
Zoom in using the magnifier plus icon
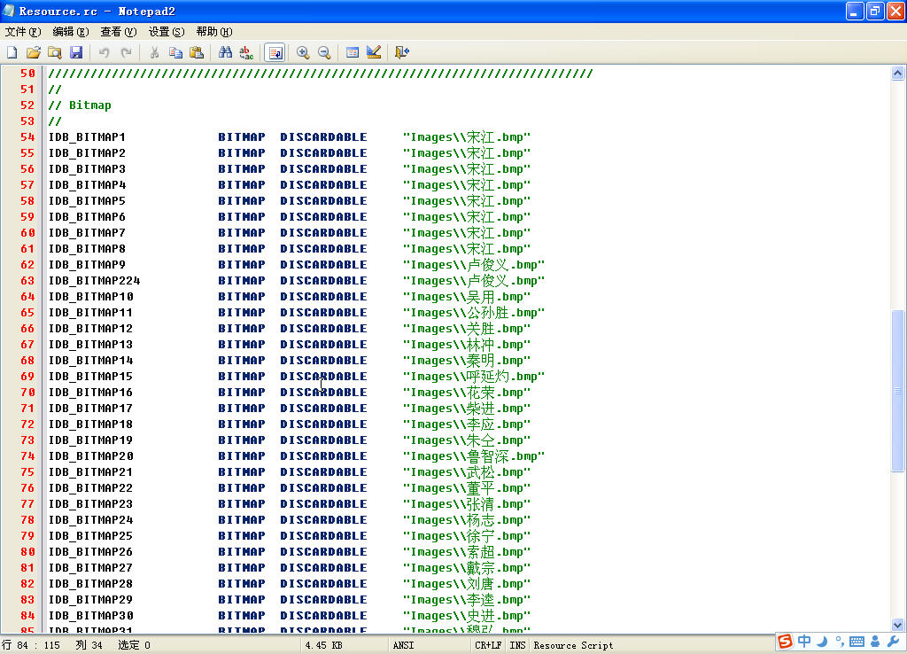(303, 53)
